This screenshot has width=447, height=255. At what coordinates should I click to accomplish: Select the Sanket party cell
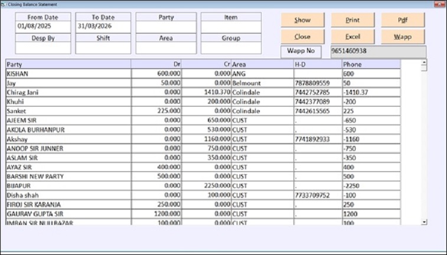[x=68, y=111]
